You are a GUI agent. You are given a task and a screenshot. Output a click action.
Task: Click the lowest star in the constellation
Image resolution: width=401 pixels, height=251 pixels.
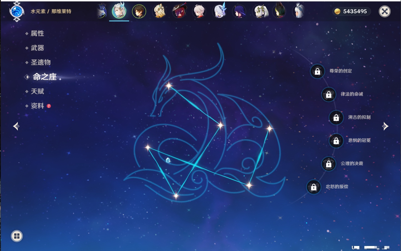[176, 196]
